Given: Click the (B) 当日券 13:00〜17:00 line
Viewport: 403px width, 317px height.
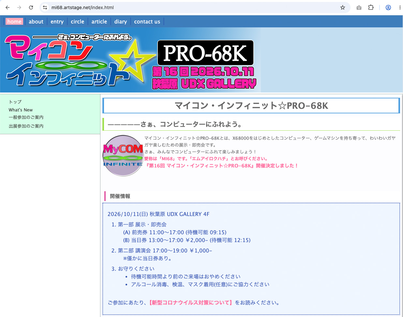Looking at the screenshot, I should click(187, 240).
